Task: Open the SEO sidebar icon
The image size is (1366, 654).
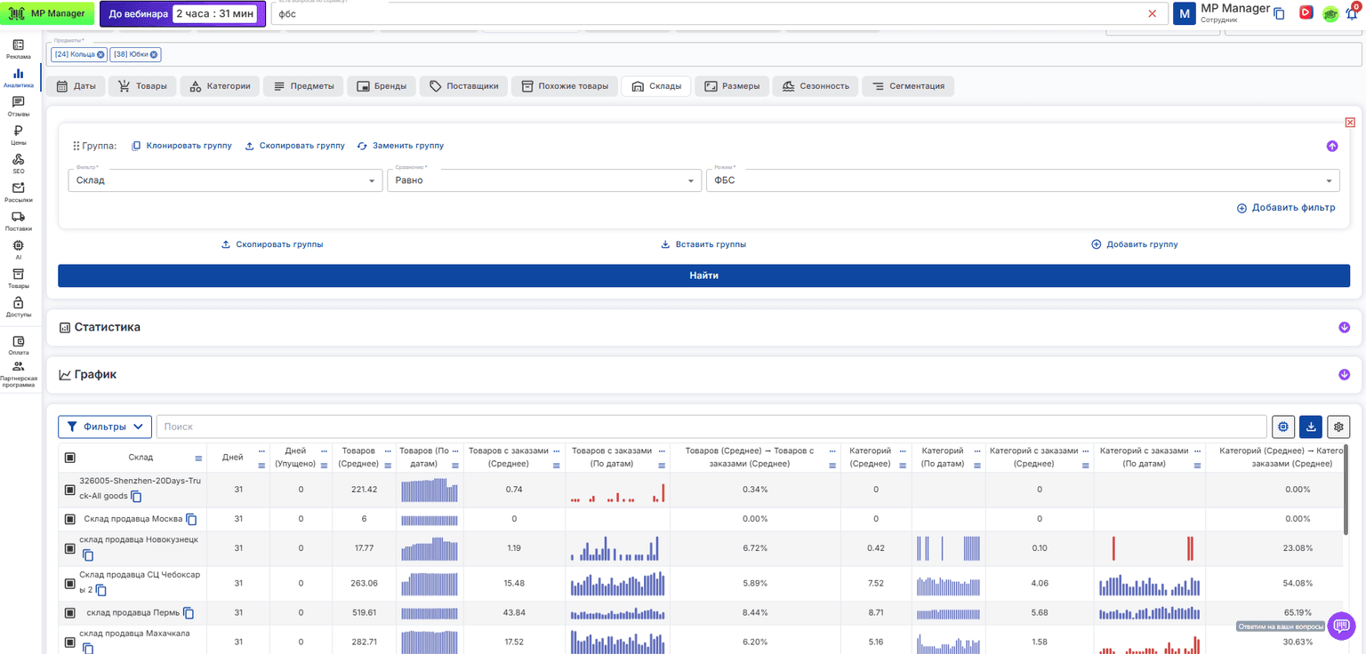Action: tap(19, 163)
